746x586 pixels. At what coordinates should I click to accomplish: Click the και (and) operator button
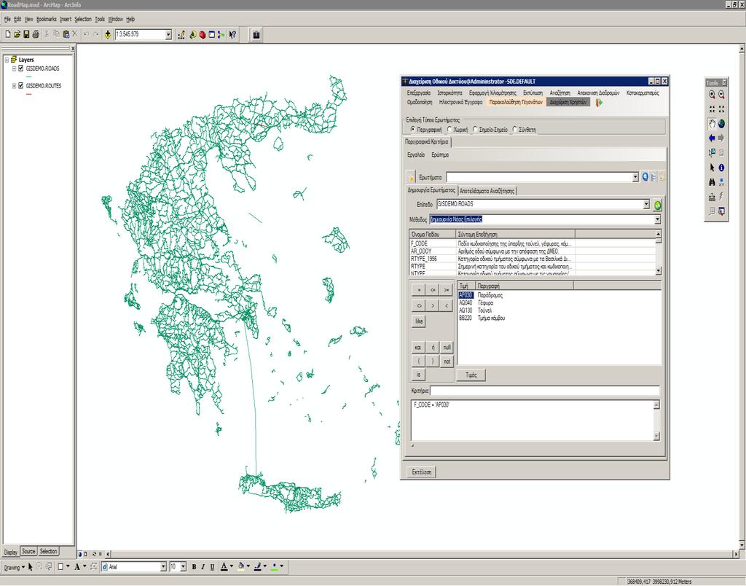coord(418,348)
